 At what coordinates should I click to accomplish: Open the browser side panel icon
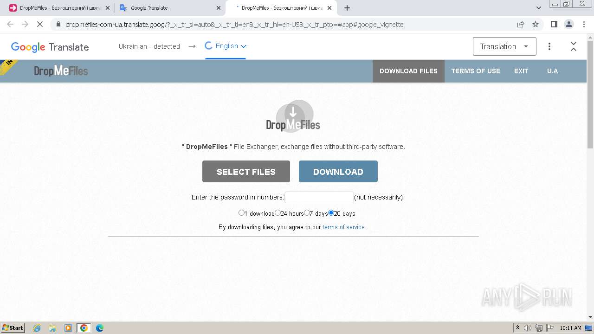coord(554,24)
